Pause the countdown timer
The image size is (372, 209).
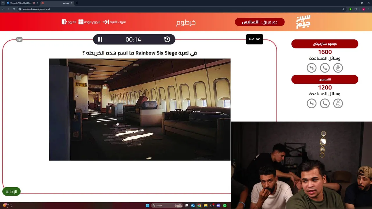[100, 39]
